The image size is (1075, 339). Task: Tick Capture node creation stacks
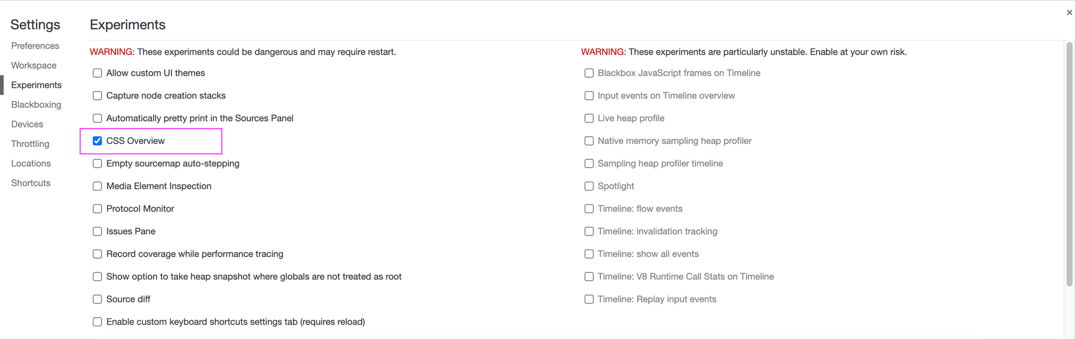click(x=97, y=95)
